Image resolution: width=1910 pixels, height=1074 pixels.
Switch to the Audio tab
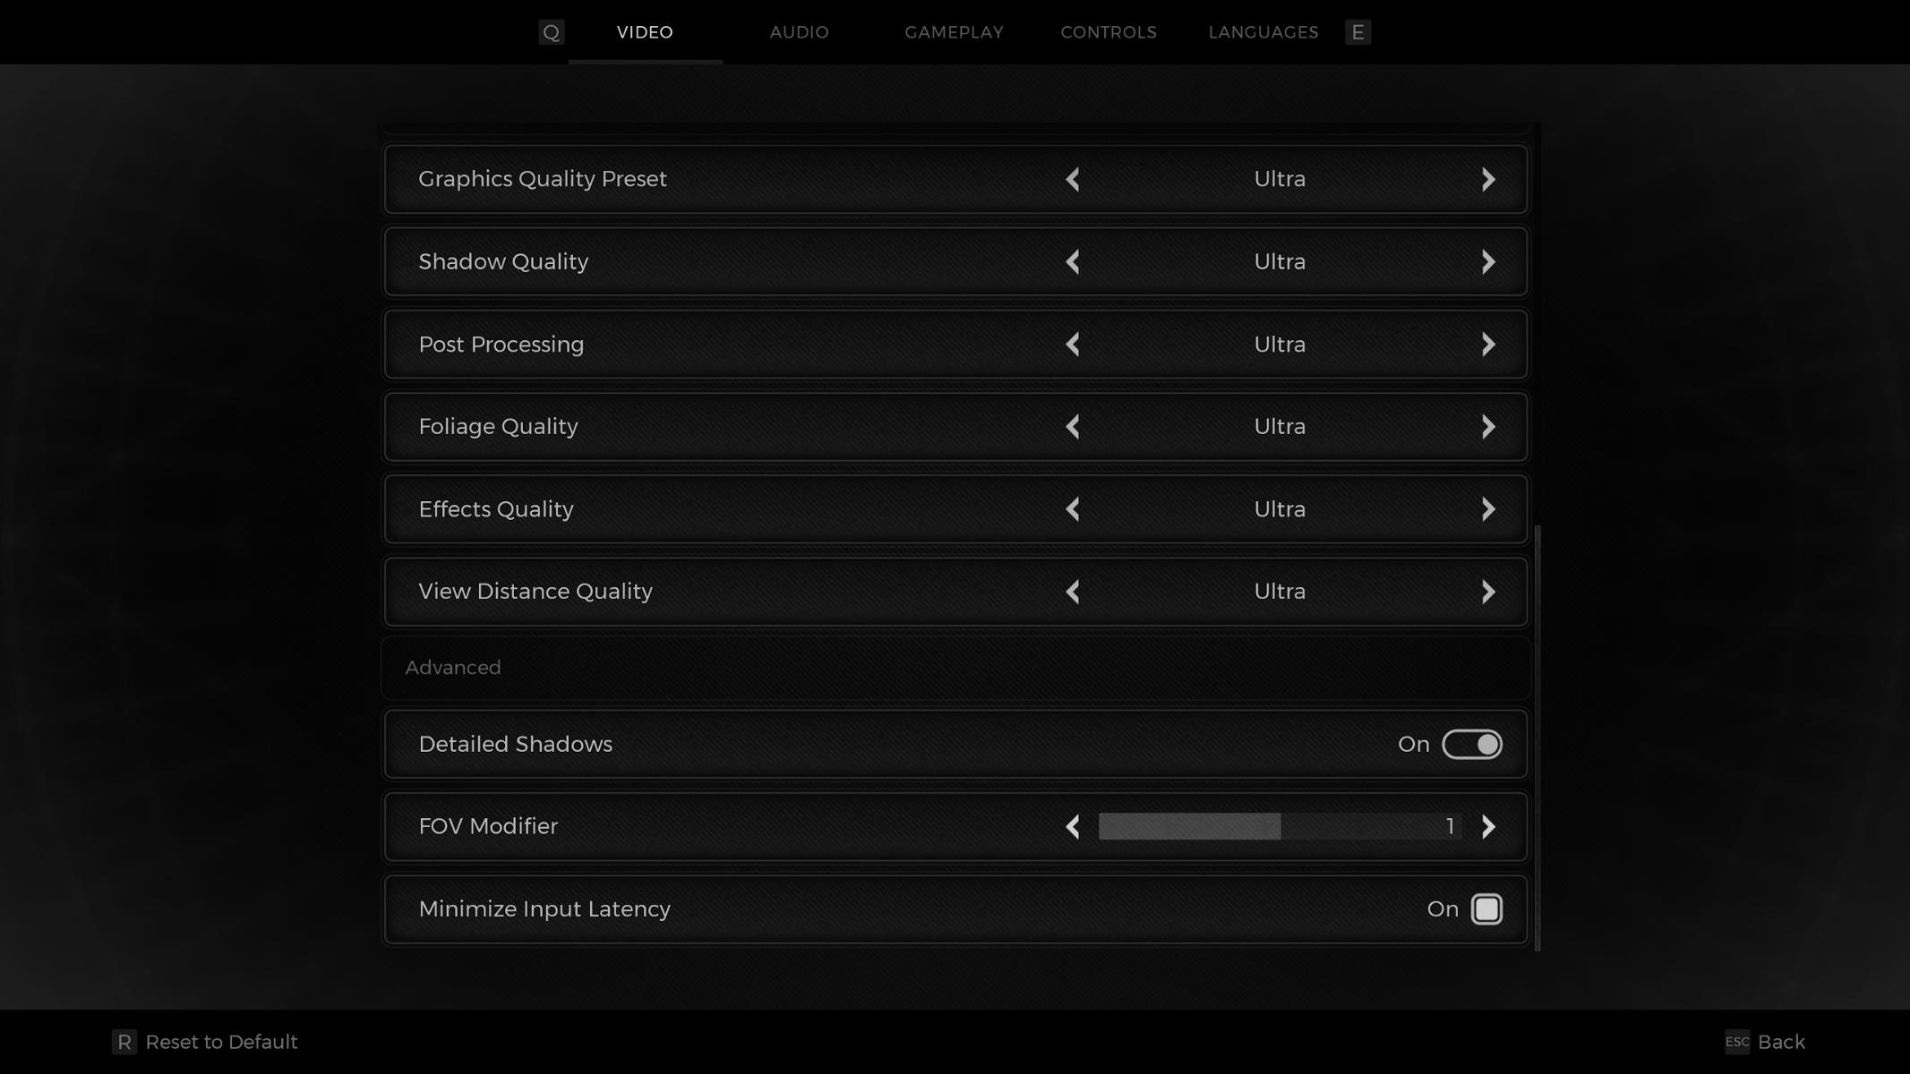point(799,32)
